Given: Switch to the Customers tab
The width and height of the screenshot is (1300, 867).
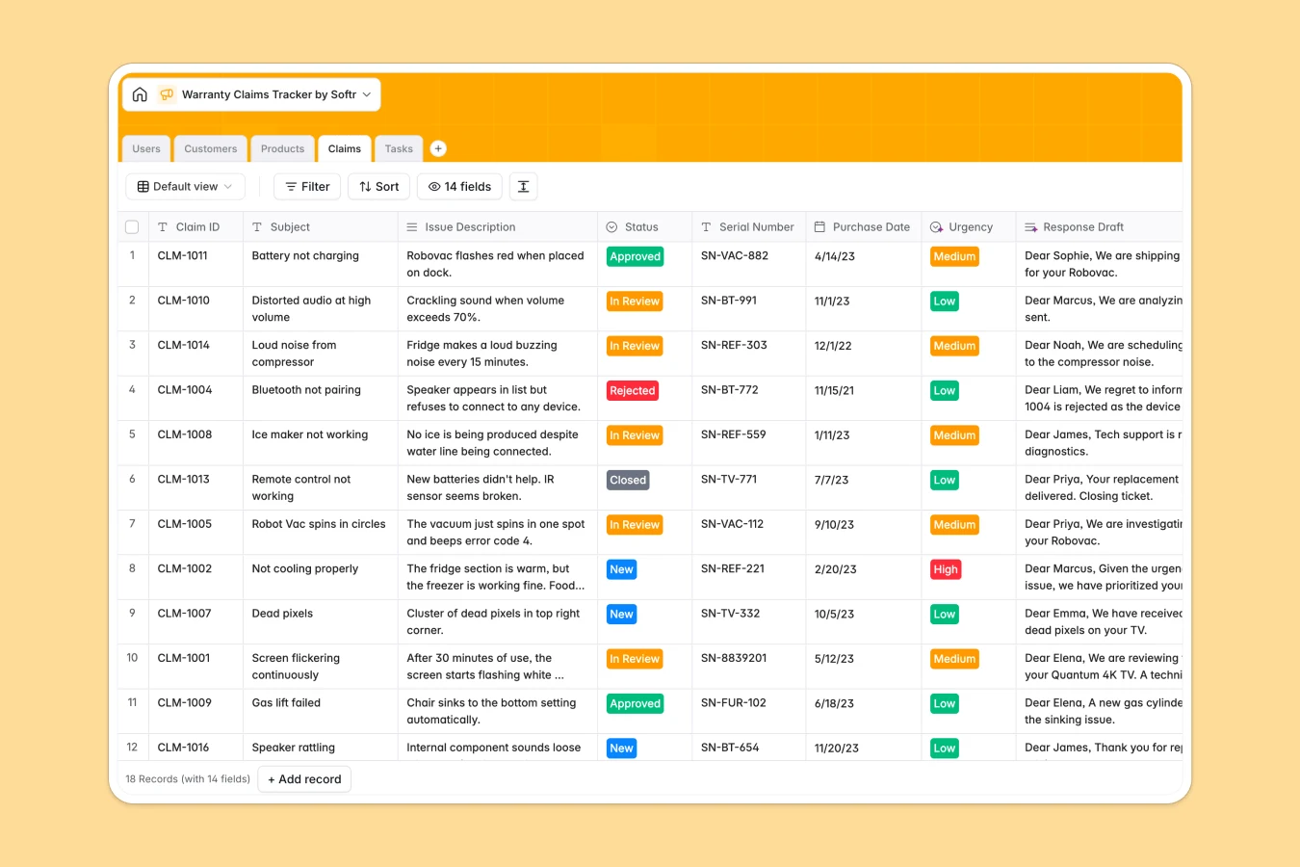Looking at the screenshot, I should click(x=210, y=148).
